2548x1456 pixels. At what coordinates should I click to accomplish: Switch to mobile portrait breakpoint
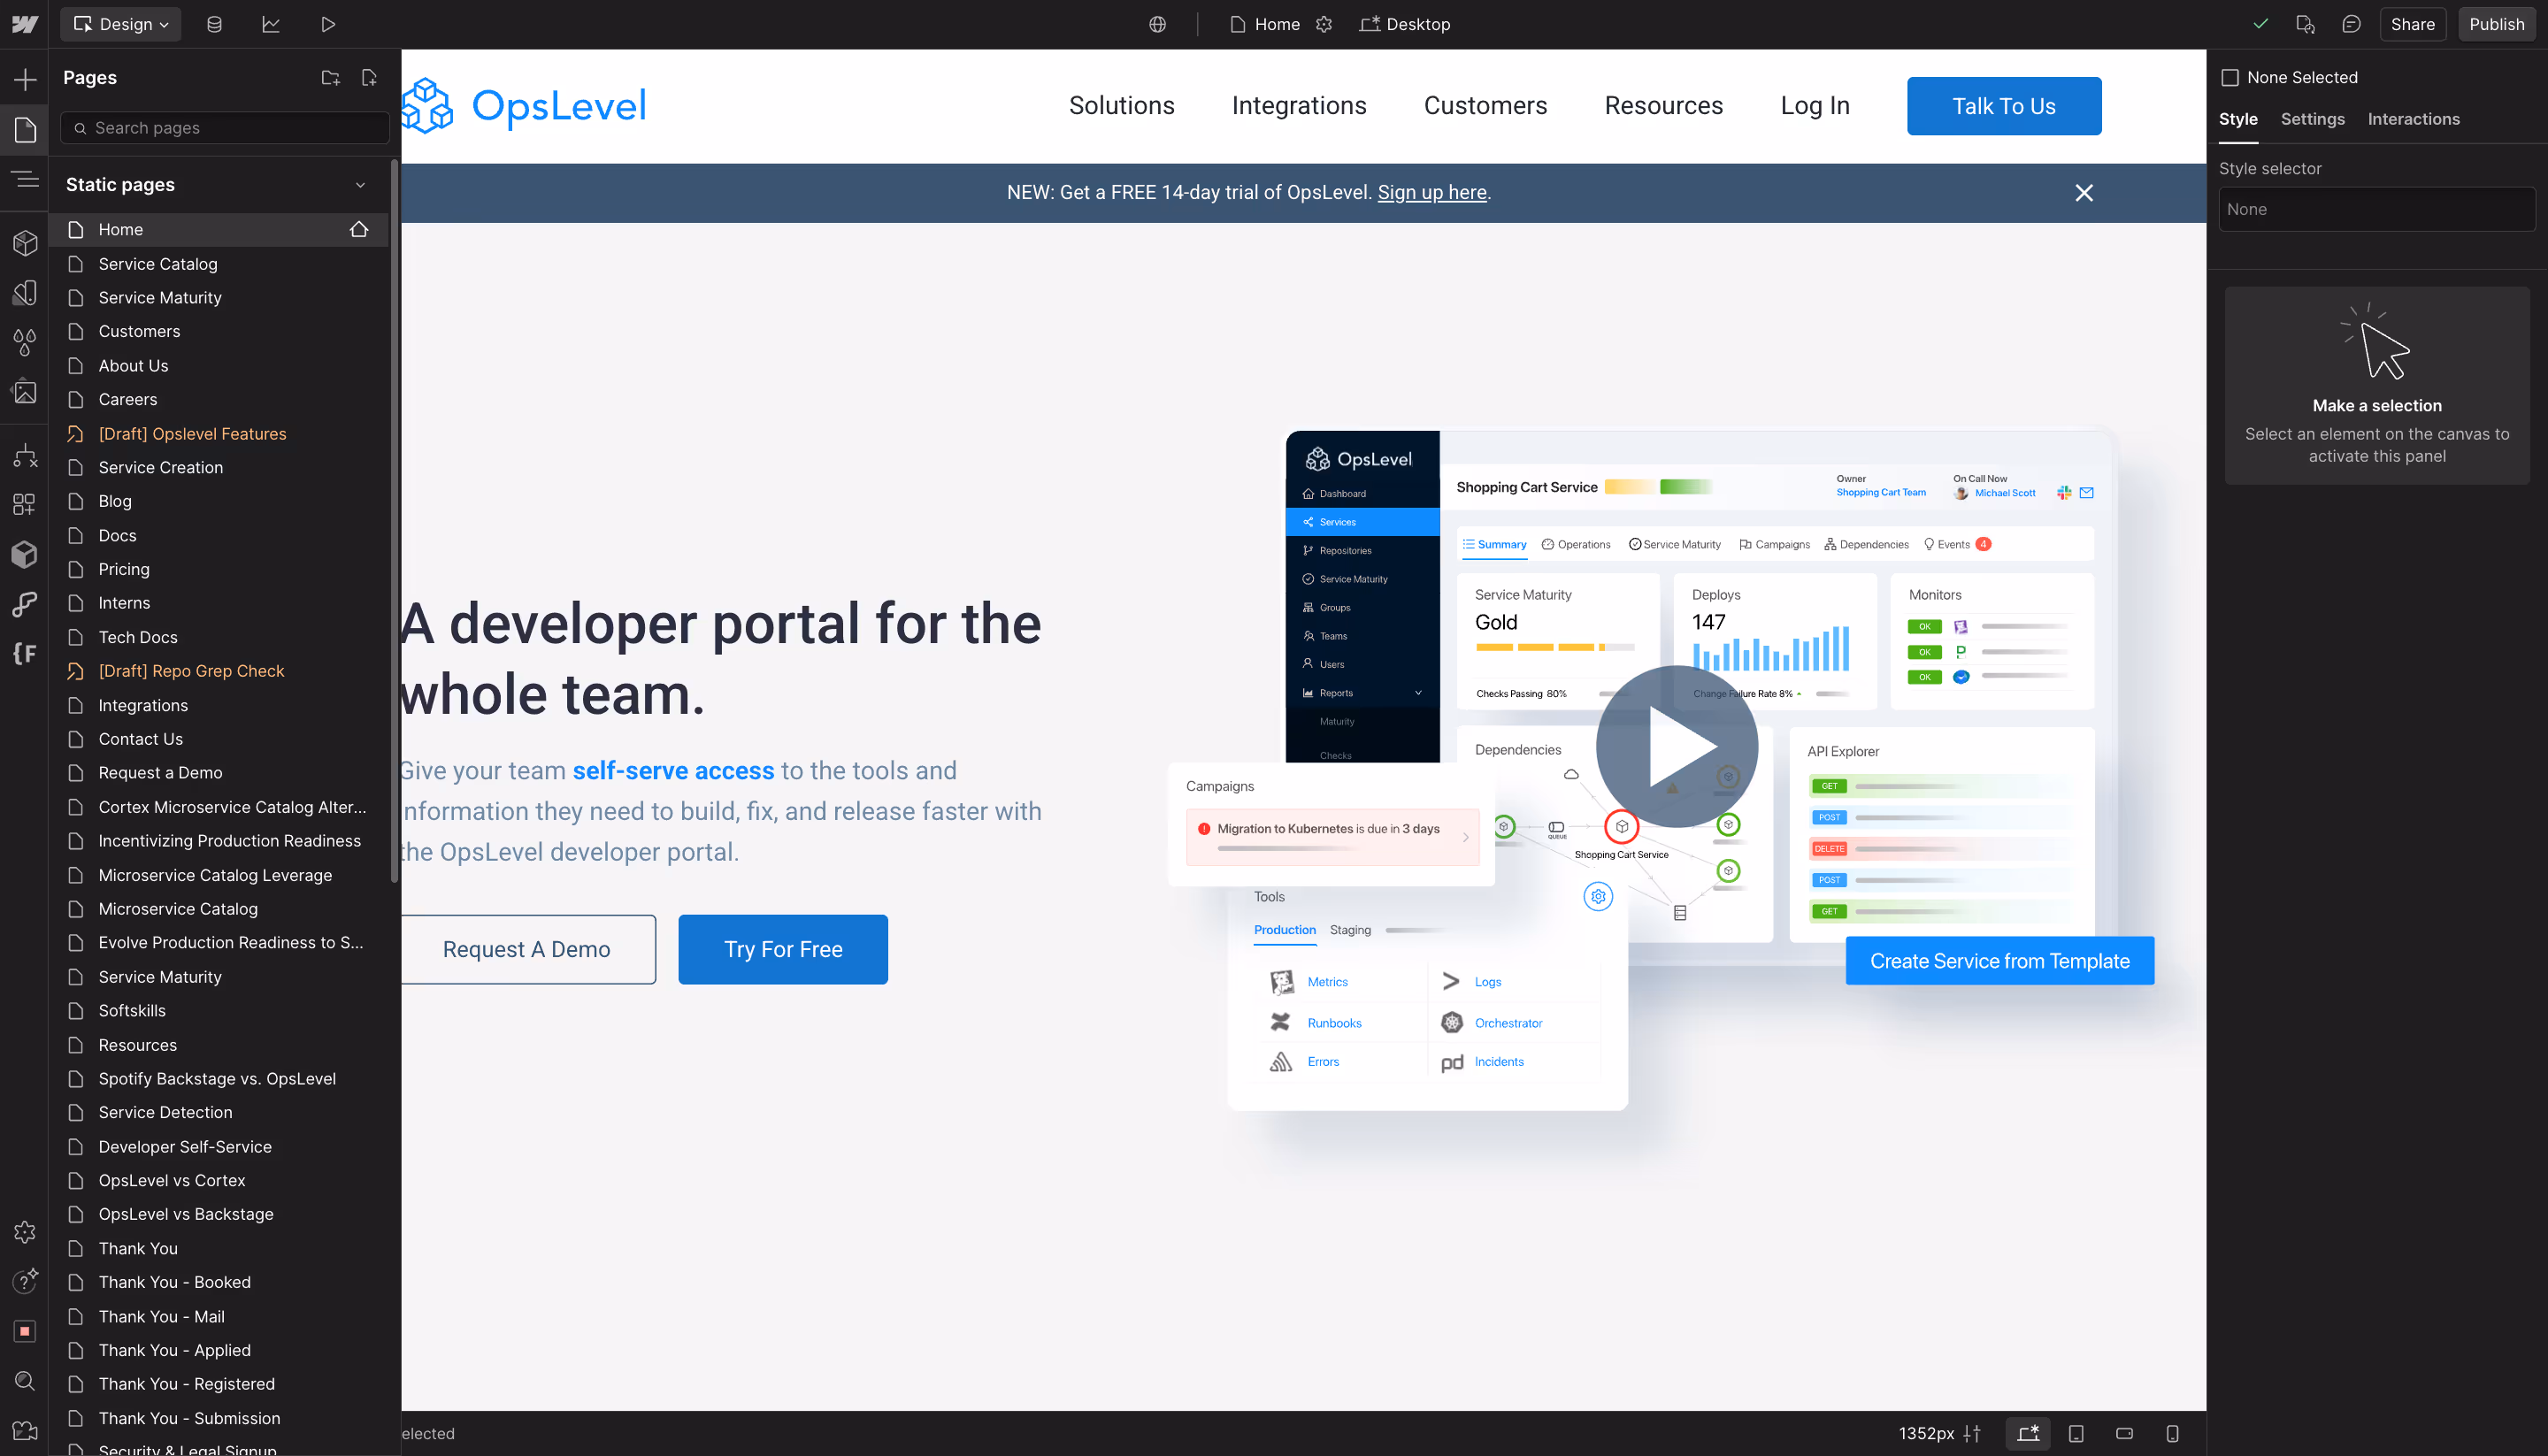coord(2172,1433)
